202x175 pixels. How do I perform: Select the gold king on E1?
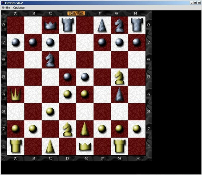coord(85,147)
